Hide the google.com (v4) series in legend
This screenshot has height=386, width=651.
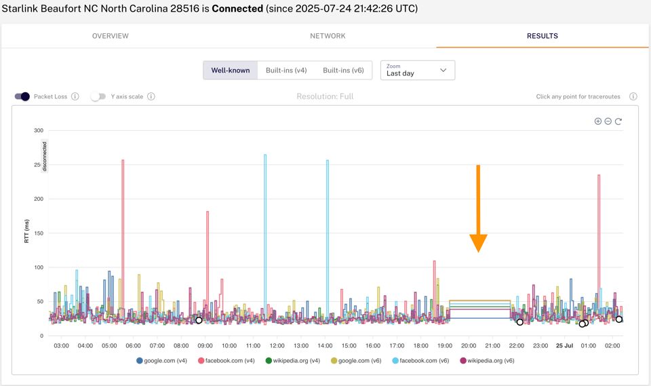pos(163,361)
